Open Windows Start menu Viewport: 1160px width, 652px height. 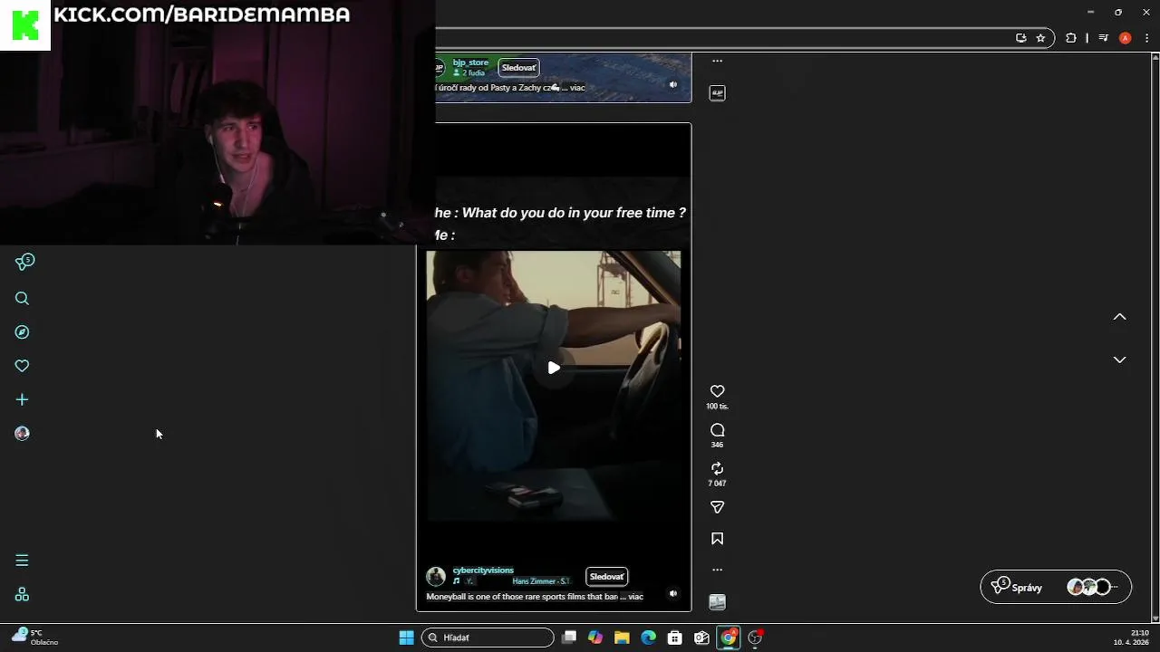coord(406,638)
